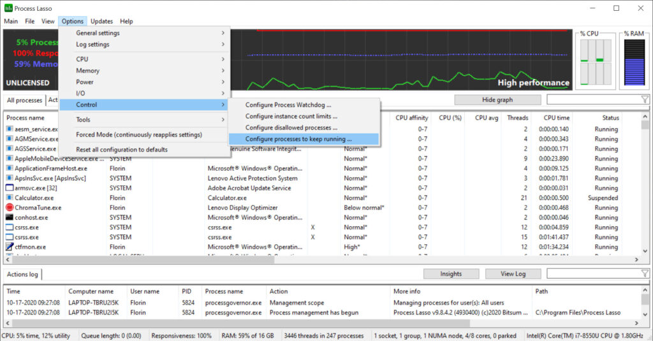The height and width of the screenshot is (341, 653).
Task: Click Management scope action log entry
Action: 297,303
